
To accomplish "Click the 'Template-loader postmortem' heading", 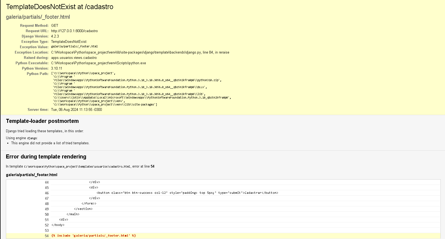I will (42, 121).
